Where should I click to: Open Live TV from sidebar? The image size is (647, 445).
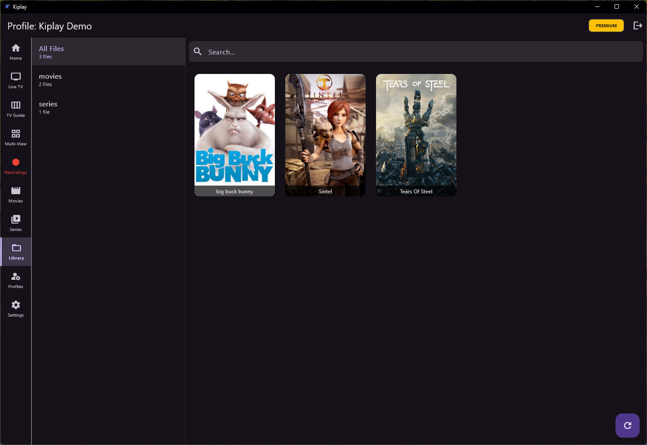point(16,80)
